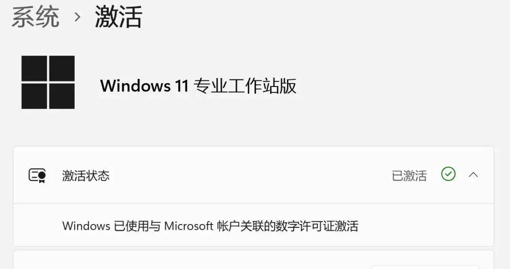
Task: Click the tick inside the green circle
Action: [448, 174]
